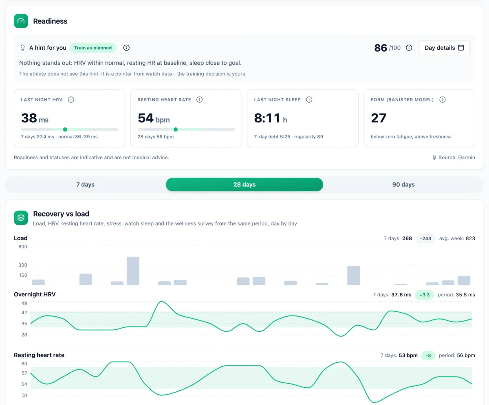Click 'period: 35.8 ms' text
The width and height of the screenshot is (489, 405).
[x=456, y=295]
